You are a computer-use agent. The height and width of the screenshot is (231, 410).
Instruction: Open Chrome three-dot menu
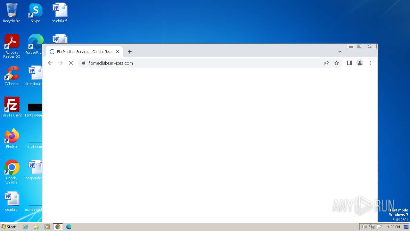tap(370, 63)
